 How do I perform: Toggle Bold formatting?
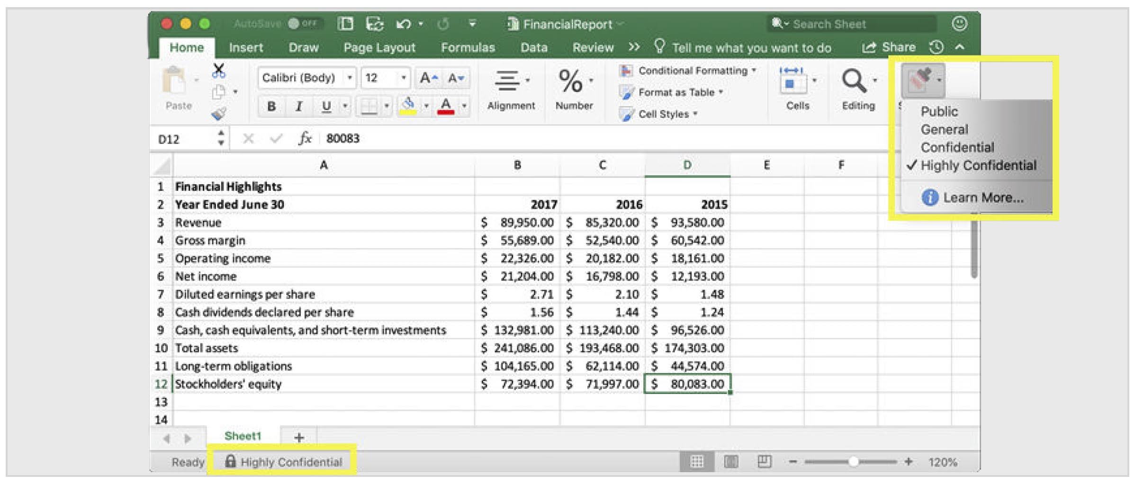tap(271, 106)
